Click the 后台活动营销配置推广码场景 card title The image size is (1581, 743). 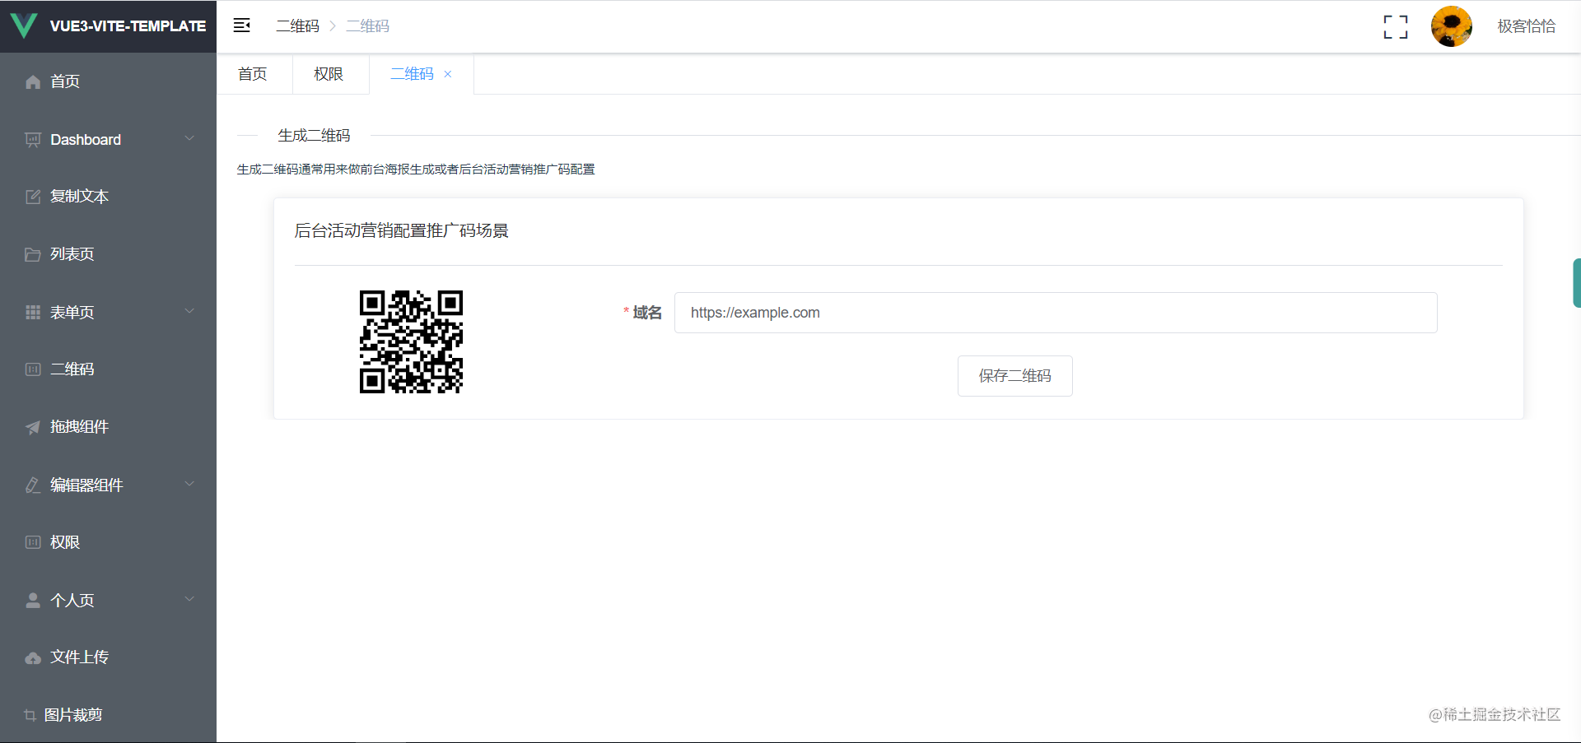click(x=402, y=231)
